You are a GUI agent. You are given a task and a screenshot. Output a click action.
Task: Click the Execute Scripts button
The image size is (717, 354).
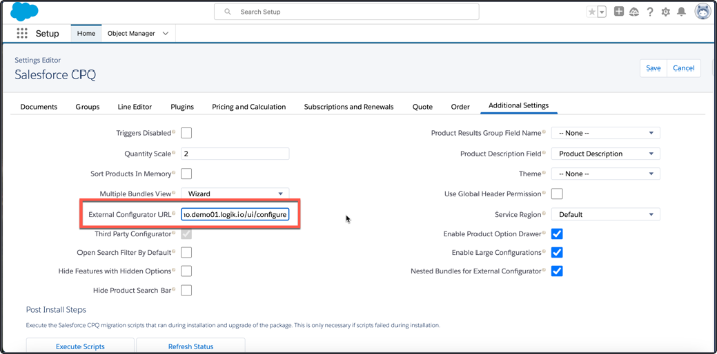pos(80,346)
